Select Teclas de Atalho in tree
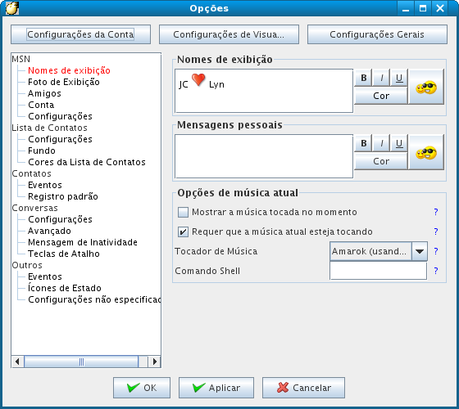459x409 pixels. pyautogui.click(x=64, y=254)
